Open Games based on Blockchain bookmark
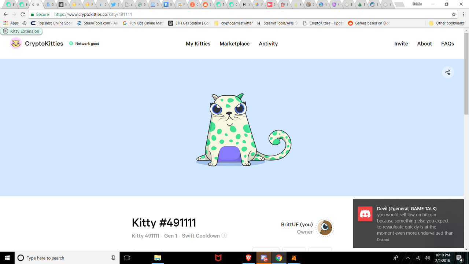The image size is (469, 264). coord(369,23)
